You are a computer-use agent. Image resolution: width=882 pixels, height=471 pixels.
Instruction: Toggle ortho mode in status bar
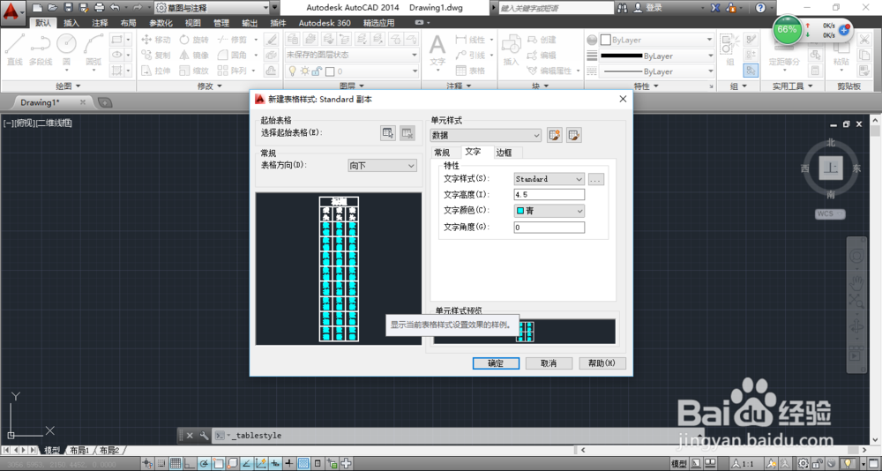[189, 464]
